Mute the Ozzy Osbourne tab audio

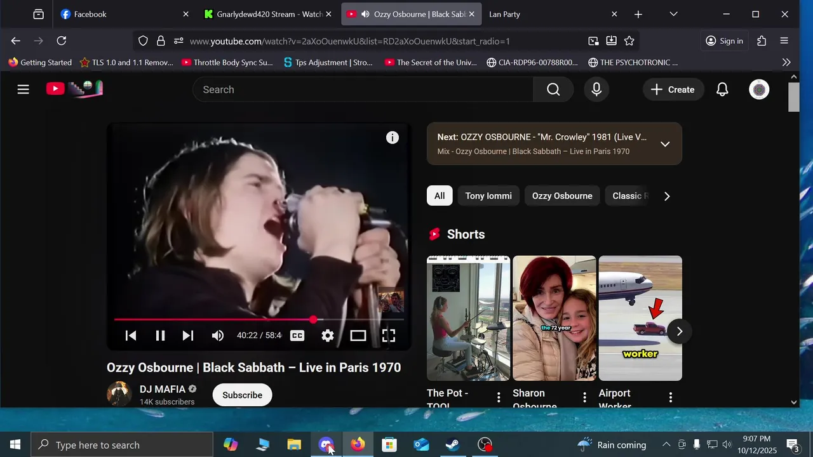point(365,14)
